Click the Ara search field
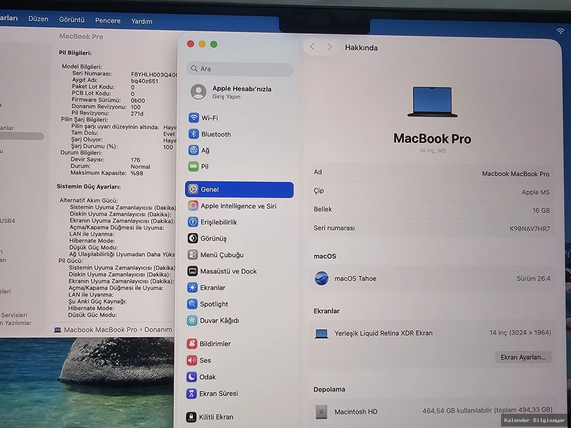The image size is (571, 428). (x=240, y=69)
